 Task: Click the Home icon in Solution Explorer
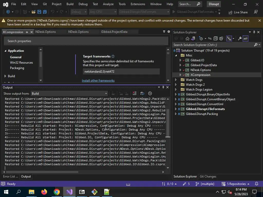187,38
